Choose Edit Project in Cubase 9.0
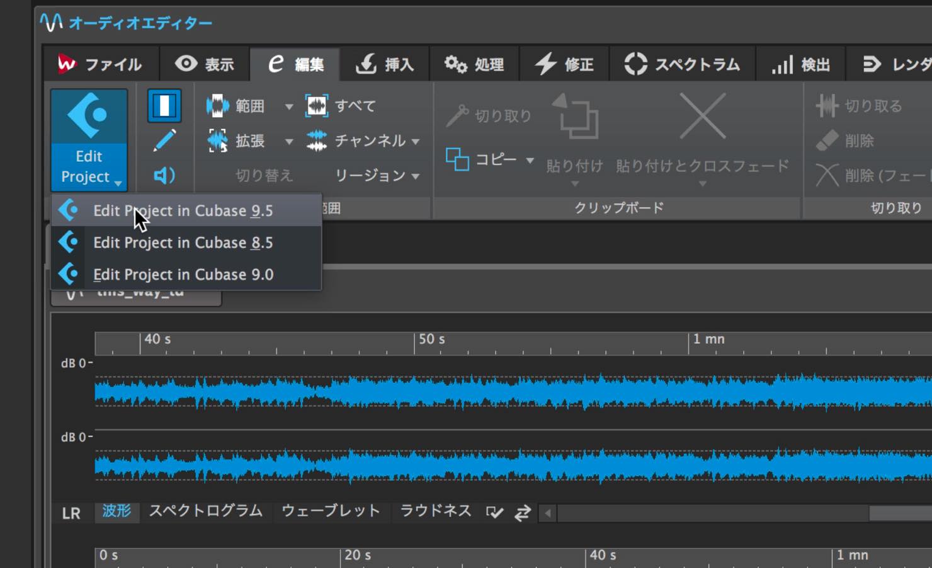Viewport: 932px width, 568px height. 186,275
